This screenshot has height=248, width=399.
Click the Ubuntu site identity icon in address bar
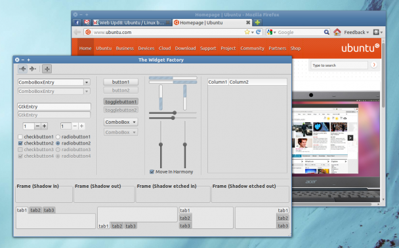88,32
